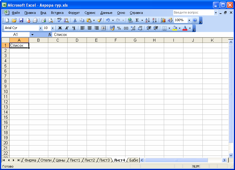The height and width of the screenshot is (170, 235).
Task: Open Print Preview from the toolbar
Action: [51, 20]
